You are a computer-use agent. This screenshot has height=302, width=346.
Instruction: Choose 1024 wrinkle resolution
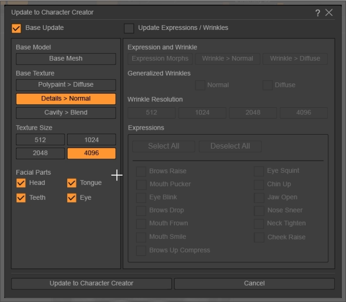coord(202,113)
